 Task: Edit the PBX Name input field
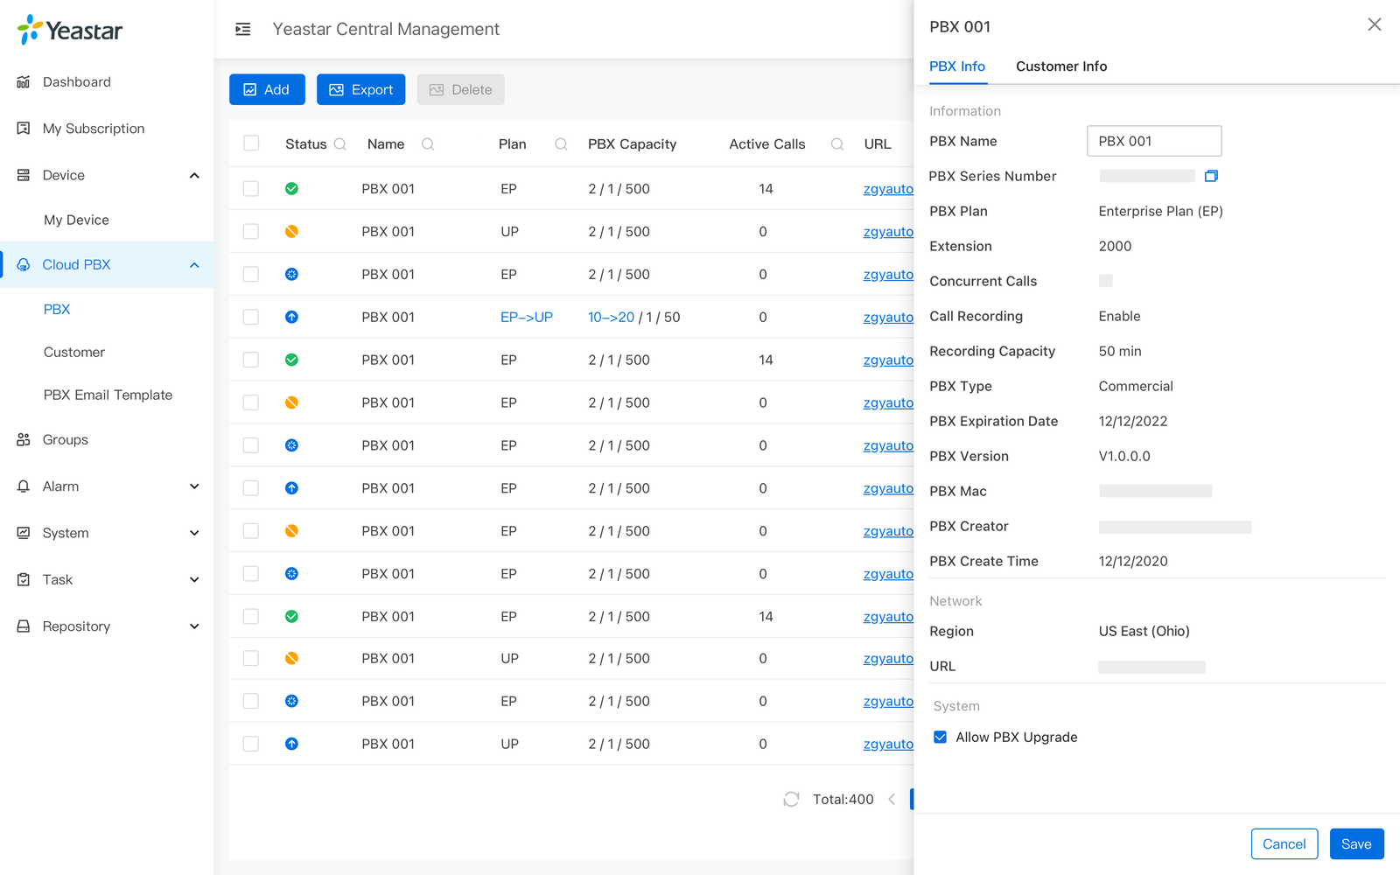point(1154,141)
